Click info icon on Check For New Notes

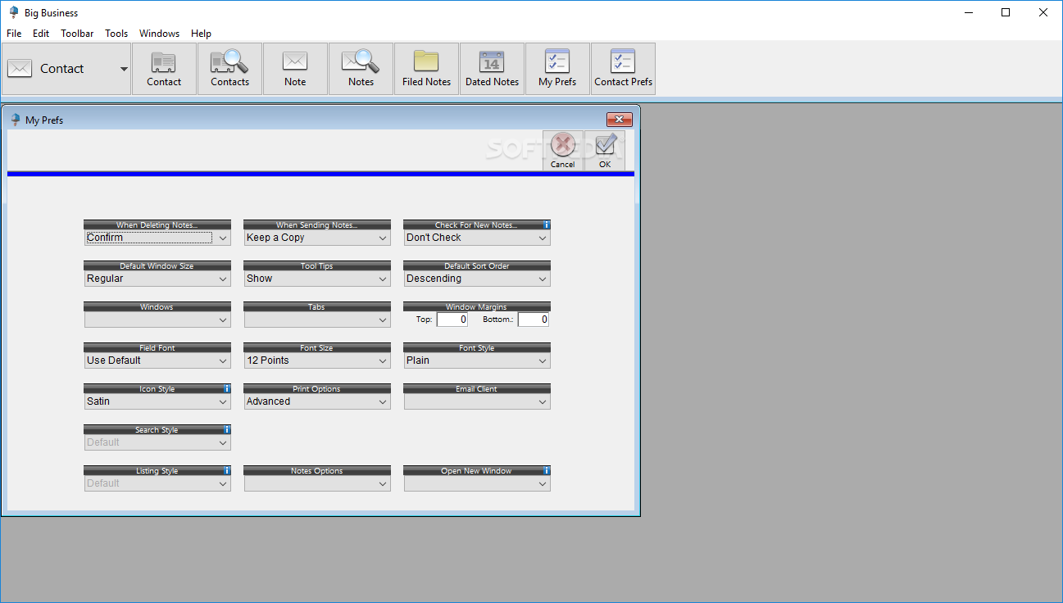click(547, 224)
